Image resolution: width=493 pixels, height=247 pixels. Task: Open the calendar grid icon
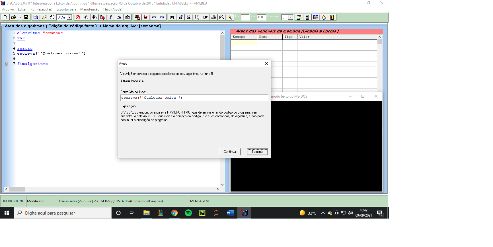click(315, 17)
